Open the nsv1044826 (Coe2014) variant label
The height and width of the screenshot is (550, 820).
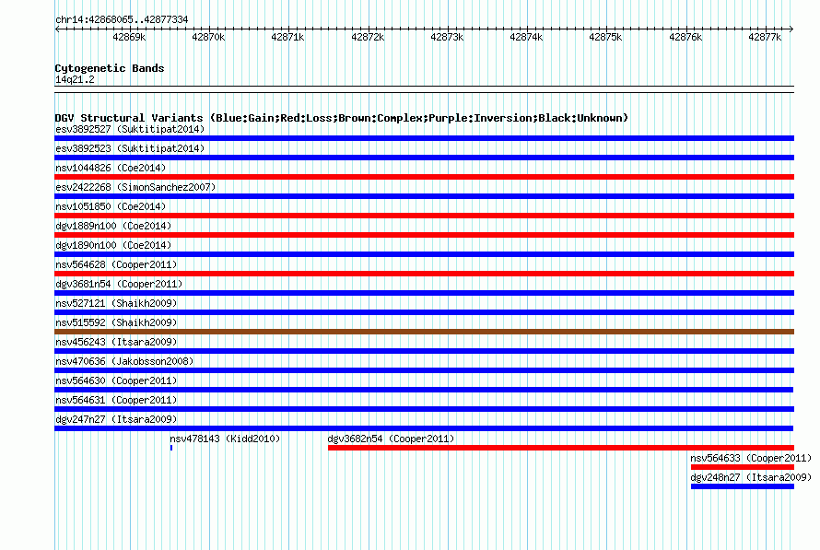(x=111, y=168)
